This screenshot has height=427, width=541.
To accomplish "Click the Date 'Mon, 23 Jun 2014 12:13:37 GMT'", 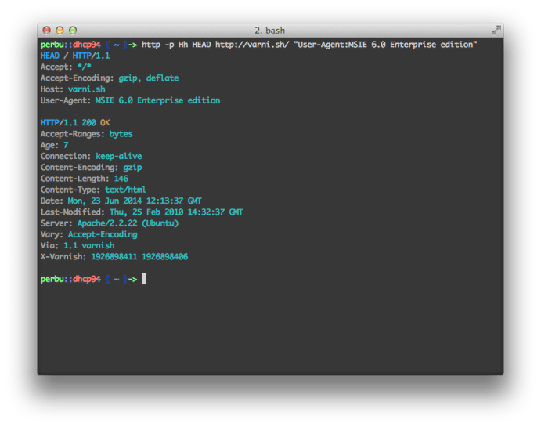I will pos(135,201).
